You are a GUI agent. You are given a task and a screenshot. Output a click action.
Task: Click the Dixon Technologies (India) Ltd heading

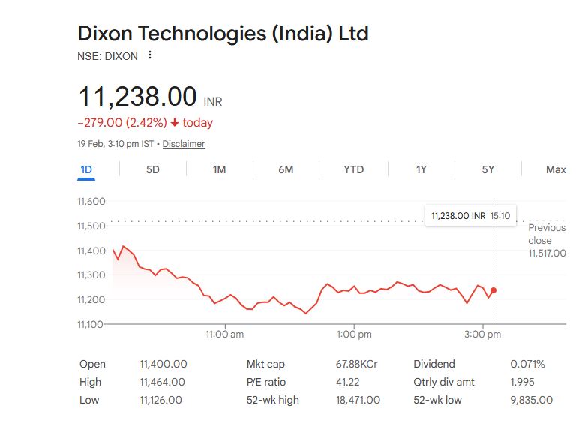click(223, 34)
